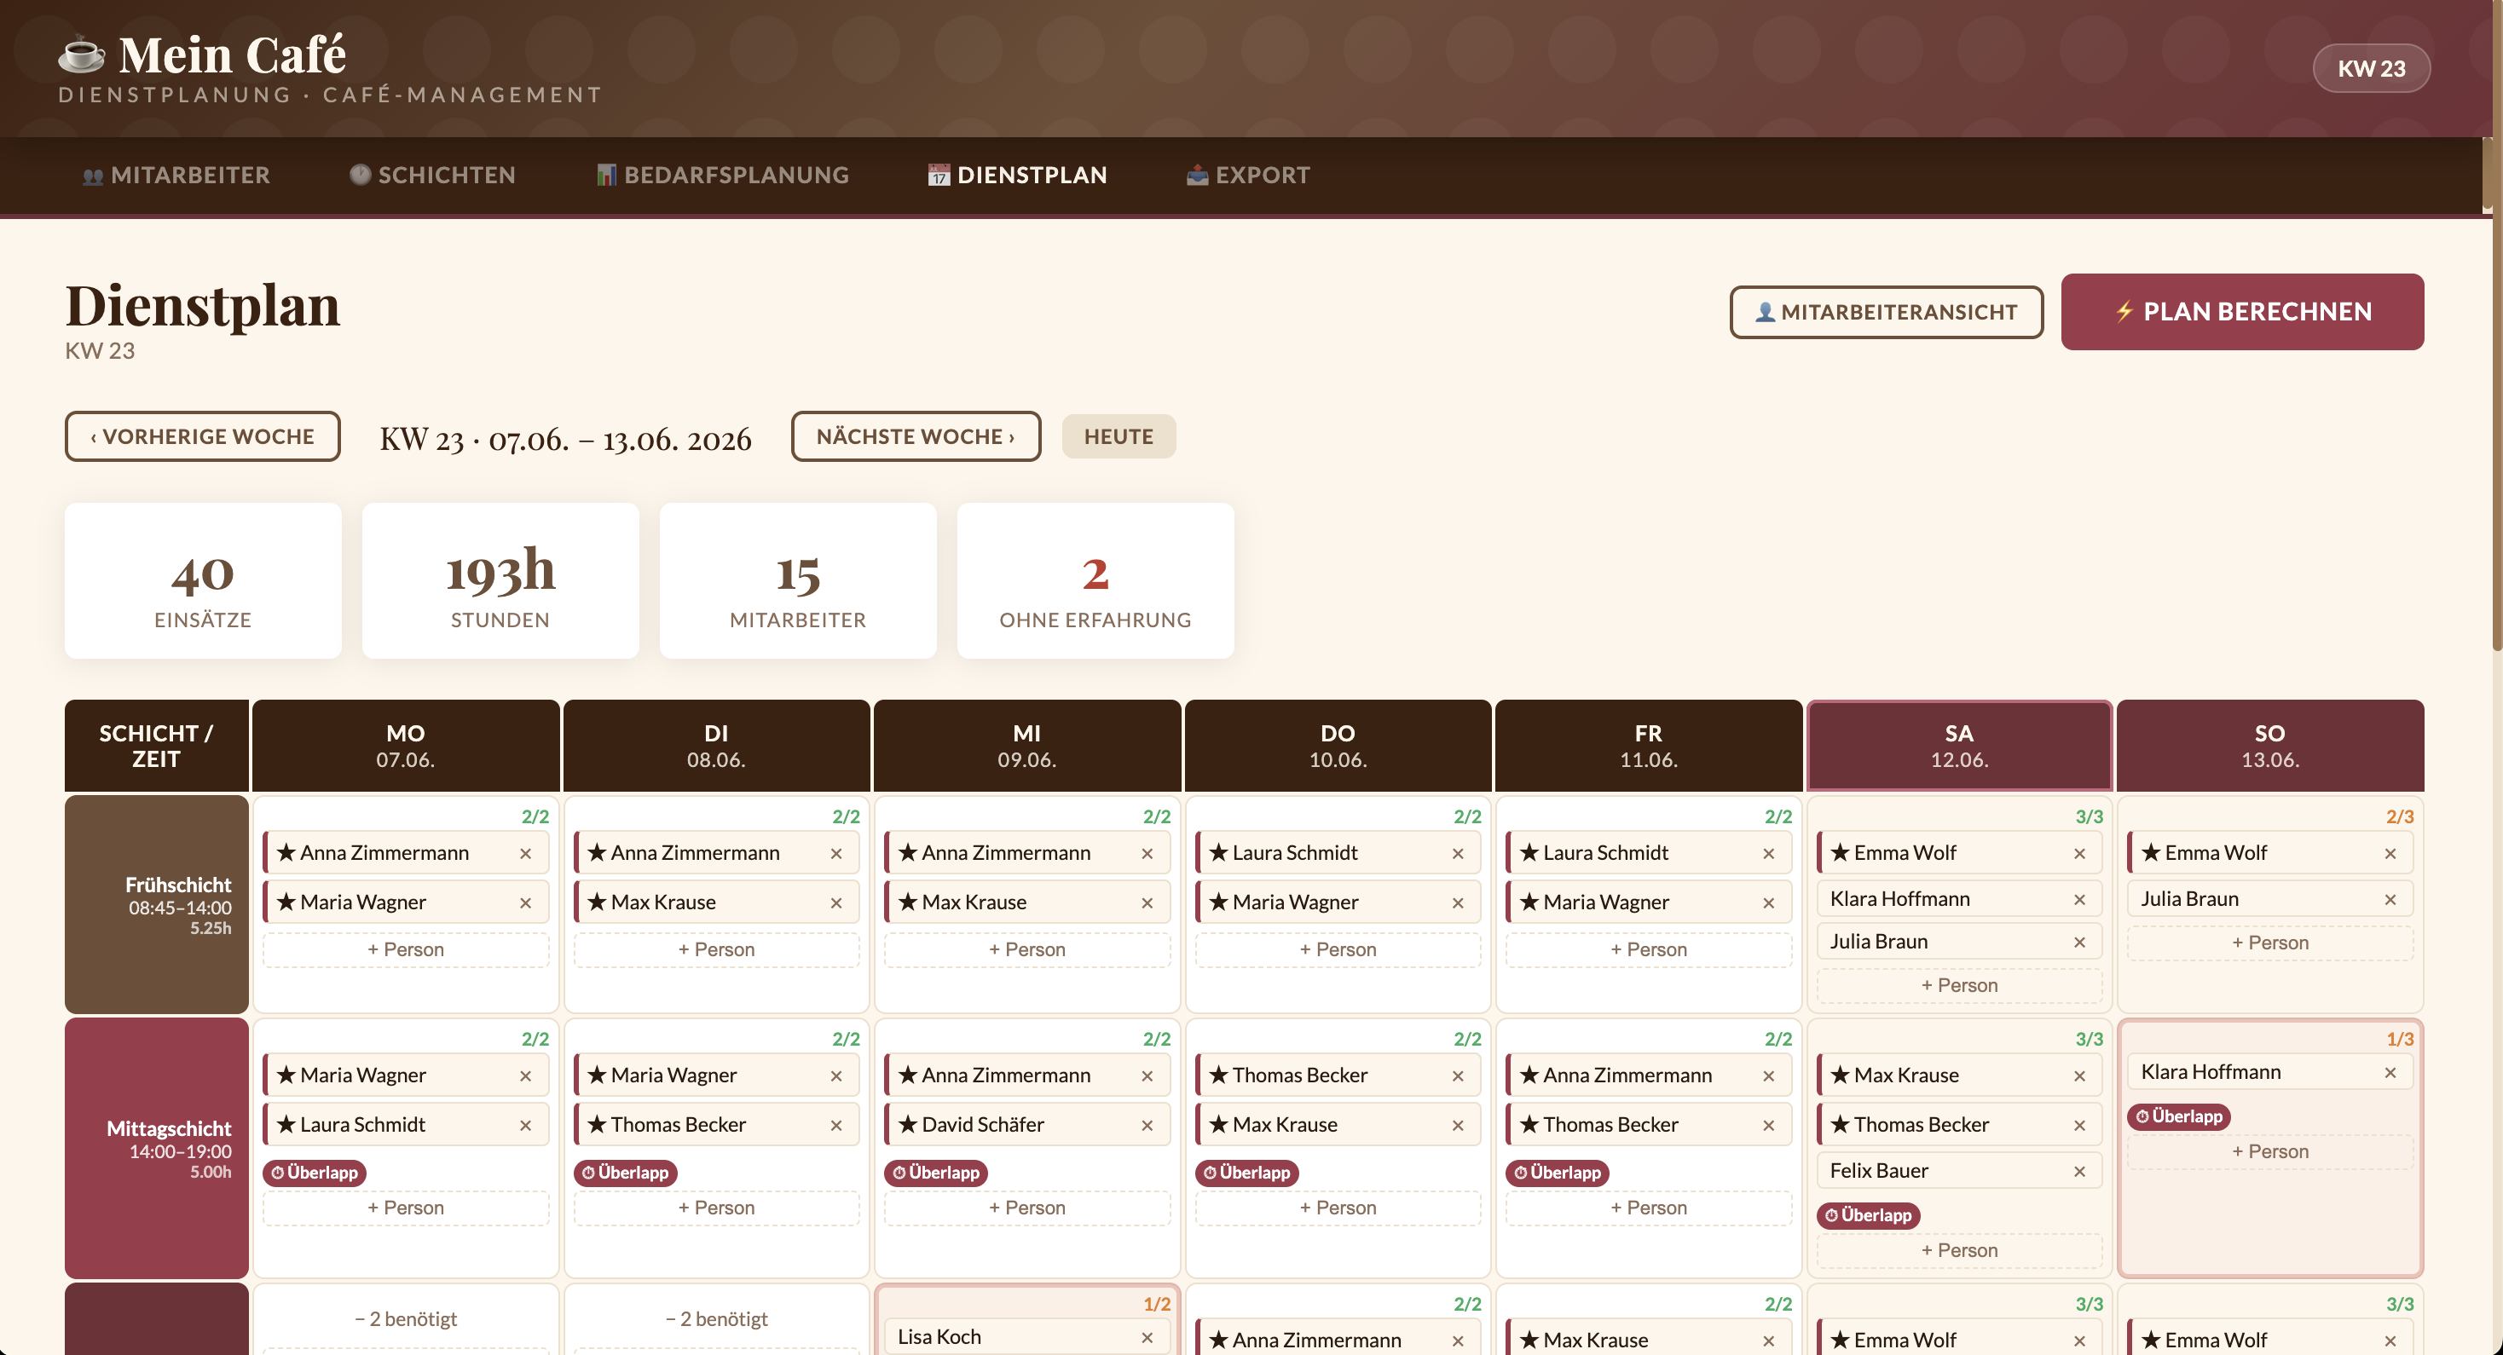
Task: Add person to Sunday Frühschicht
Action: (2269, 943)
